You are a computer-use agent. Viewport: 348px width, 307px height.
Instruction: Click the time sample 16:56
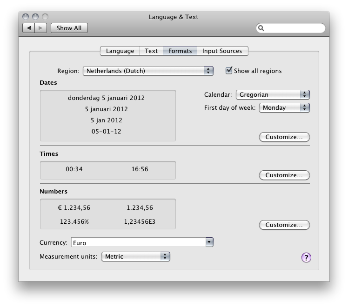coord(140,169)
